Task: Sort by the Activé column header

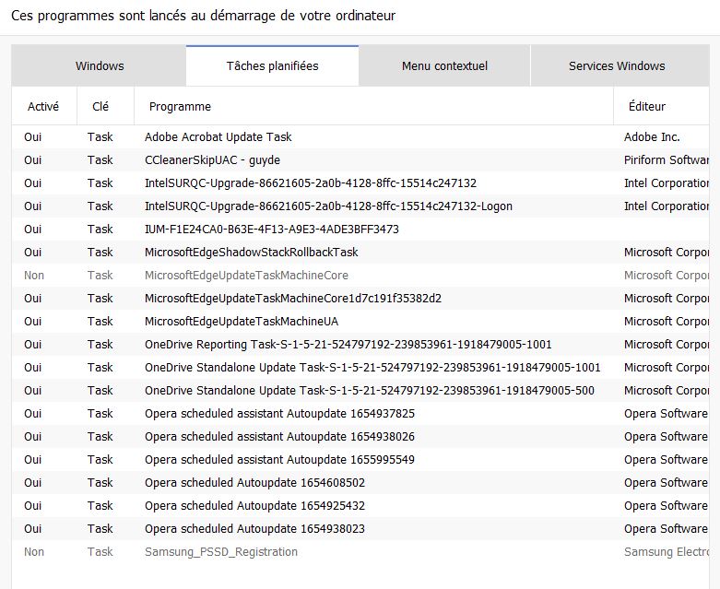Action: point(43,107)
